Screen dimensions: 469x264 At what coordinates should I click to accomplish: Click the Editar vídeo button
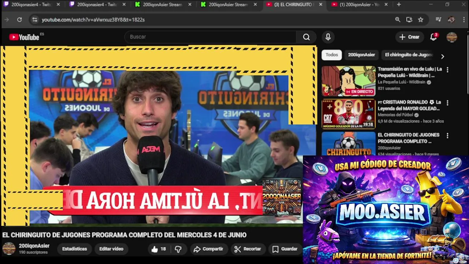[111, 249]
